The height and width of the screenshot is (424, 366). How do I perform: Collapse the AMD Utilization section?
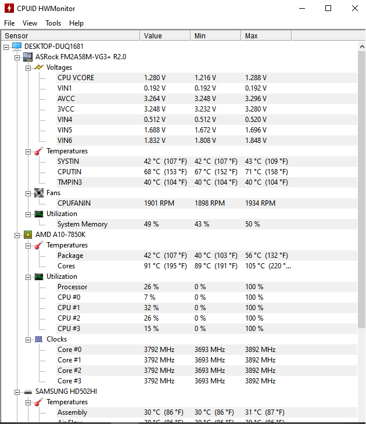[x=28, y=277]
